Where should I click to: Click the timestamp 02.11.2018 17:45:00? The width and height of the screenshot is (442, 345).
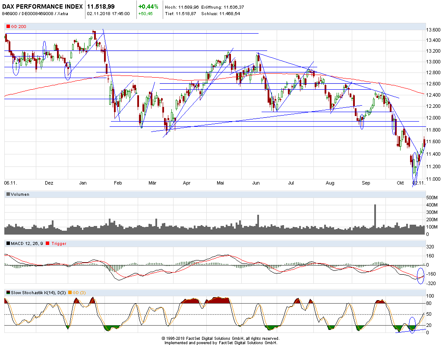(108, 13)
